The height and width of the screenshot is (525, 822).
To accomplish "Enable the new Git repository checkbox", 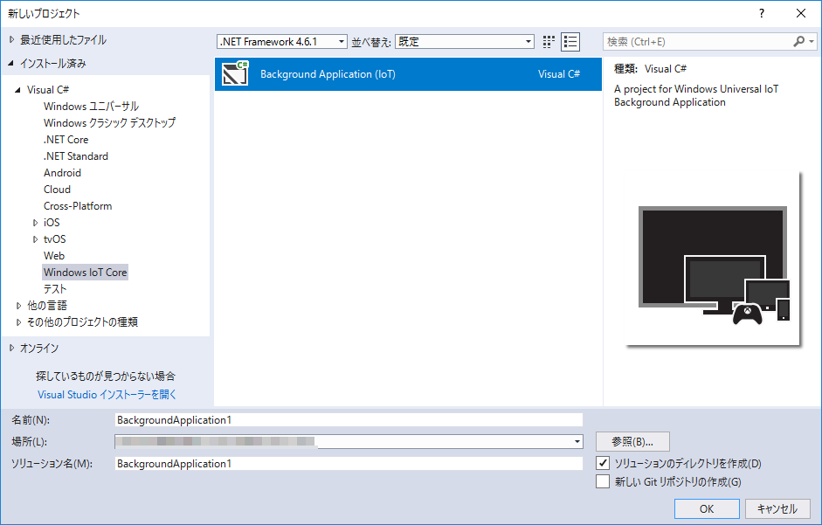I will [603, 481].
